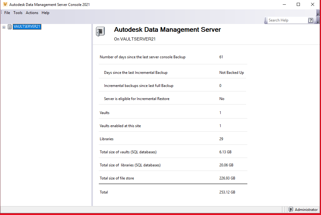Click the menu bar drag grip handle
Image resolution: width=321 pixels, height=215 pixels.
coord(1,13)
